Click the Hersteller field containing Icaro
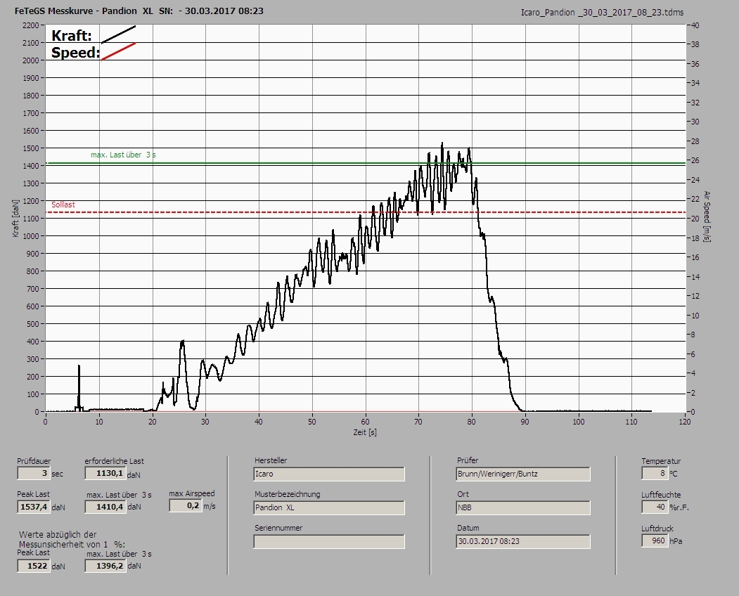 coord(329,474)
